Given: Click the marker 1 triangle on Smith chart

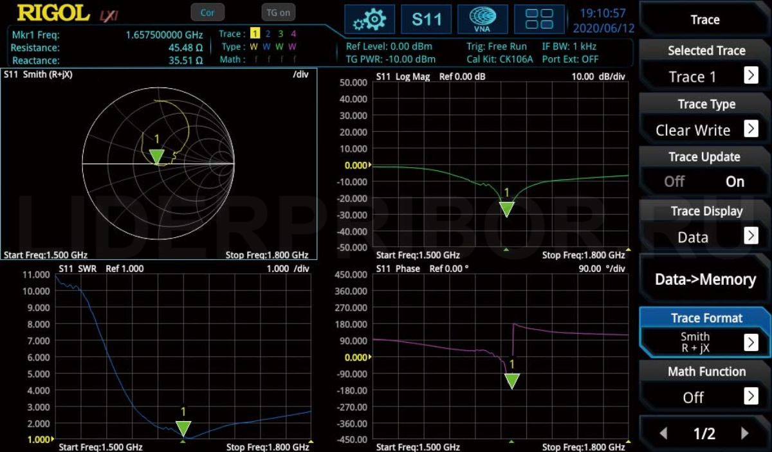Looking at the screenshot, I should coord(156,156).
